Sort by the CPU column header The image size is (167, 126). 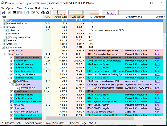tap(47, 17)
